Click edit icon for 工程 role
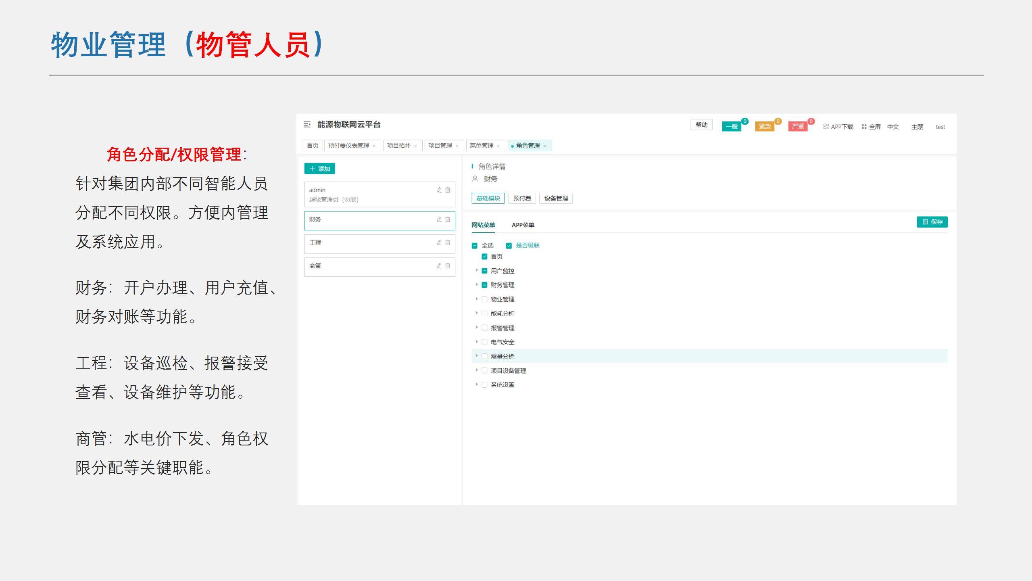 [x=439, y=242]
